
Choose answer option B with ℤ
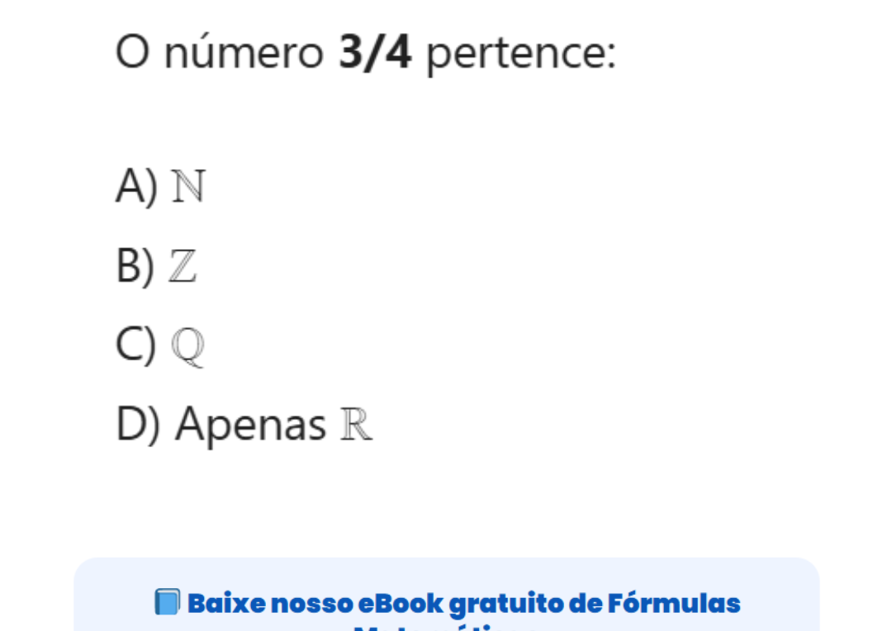pos(157,266)
